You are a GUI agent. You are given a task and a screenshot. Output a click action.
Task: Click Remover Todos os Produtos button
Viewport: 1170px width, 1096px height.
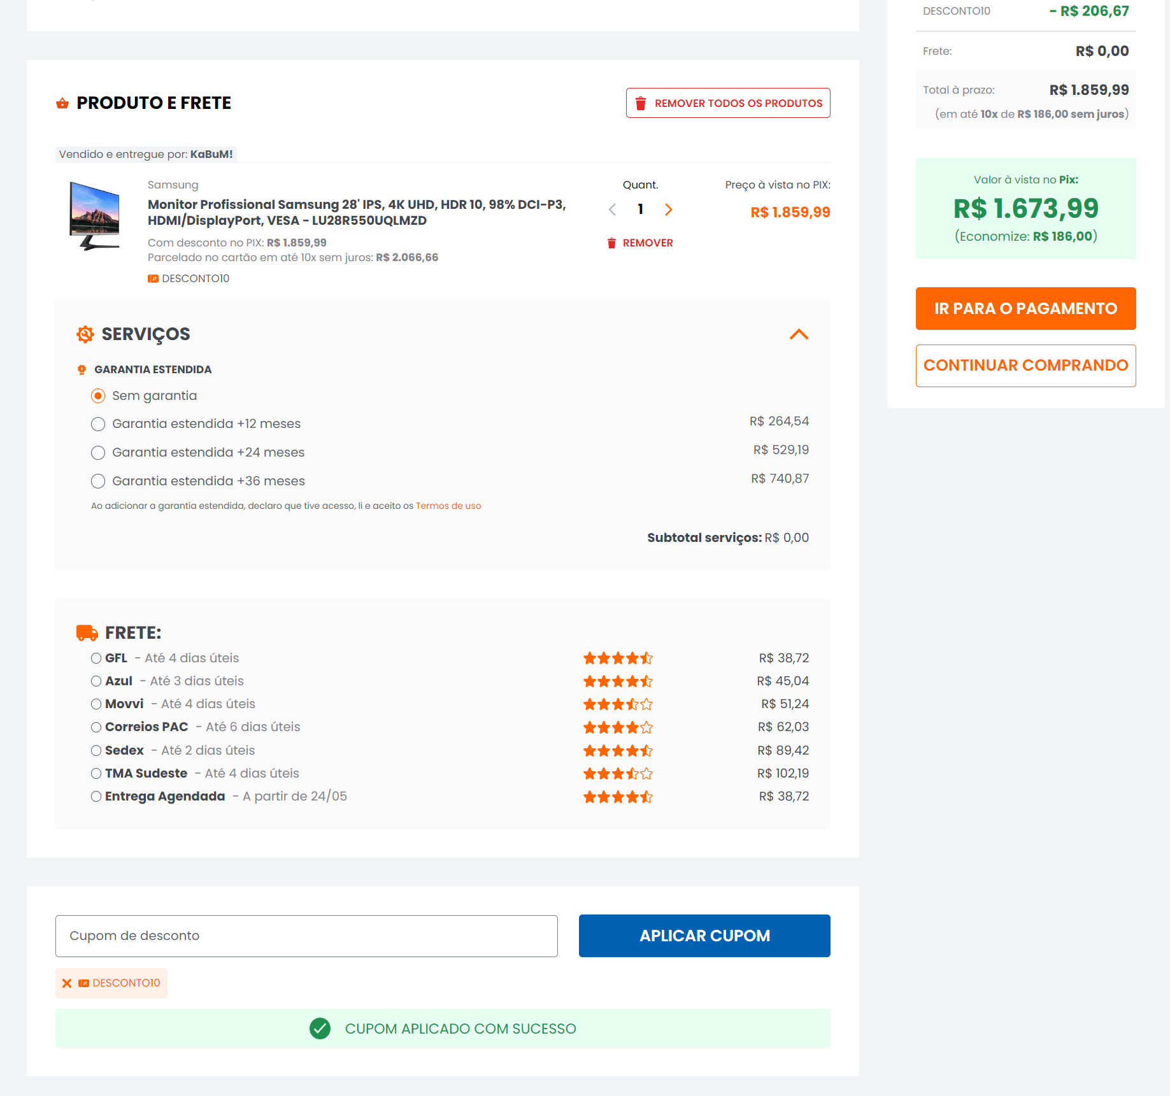[x=728, y=103]
